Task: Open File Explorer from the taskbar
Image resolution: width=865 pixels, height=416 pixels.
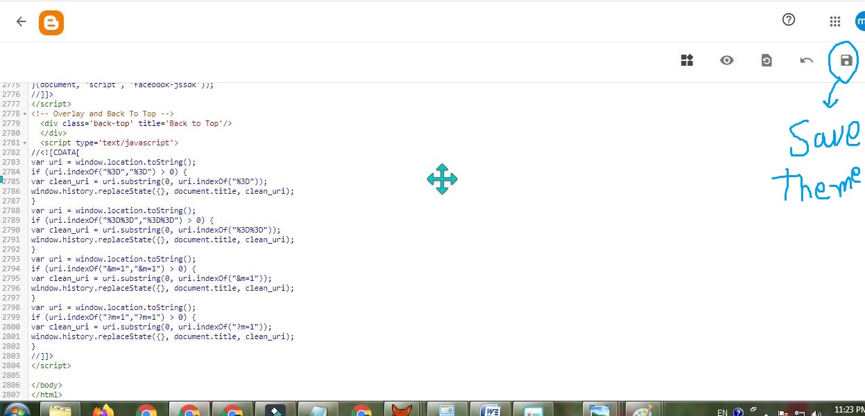Action: coord(60,410)
